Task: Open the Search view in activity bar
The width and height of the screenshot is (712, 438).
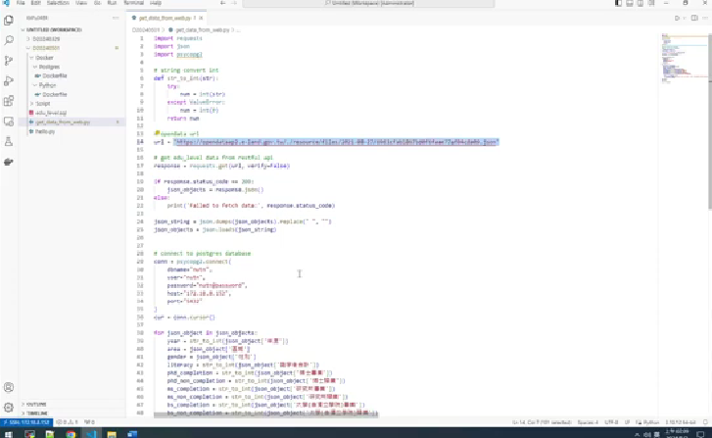Action: pyautogui.click(x=9, y=40)
